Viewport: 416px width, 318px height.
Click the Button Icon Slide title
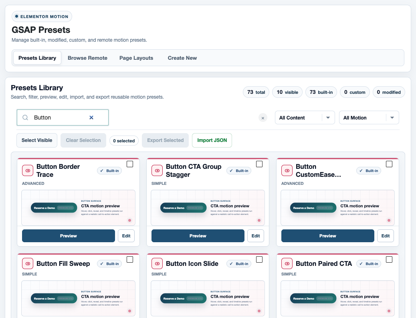(x=192, y=263)
